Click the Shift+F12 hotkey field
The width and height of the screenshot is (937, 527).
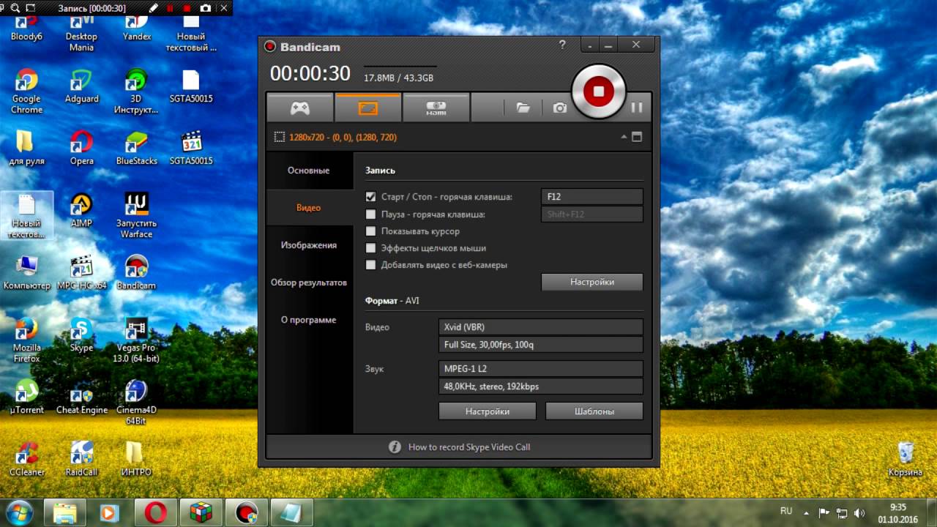tap(591, 214)
